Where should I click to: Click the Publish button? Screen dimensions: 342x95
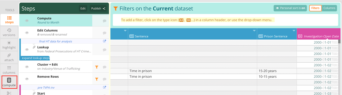point(98,8)
